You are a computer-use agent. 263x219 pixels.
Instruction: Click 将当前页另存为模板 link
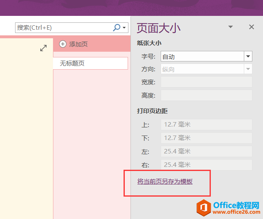tap(165, 181)
